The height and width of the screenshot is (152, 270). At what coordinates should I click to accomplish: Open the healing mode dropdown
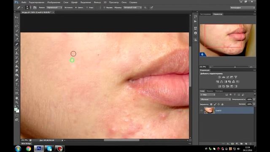pos(54,8)
